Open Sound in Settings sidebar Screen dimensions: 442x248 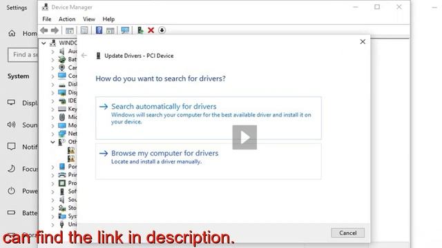[x=22, y=125]
